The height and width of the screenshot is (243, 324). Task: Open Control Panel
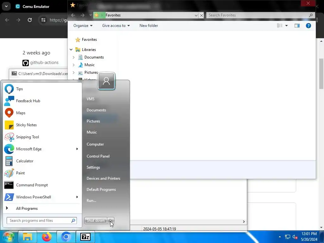click(x=98, y=156)
